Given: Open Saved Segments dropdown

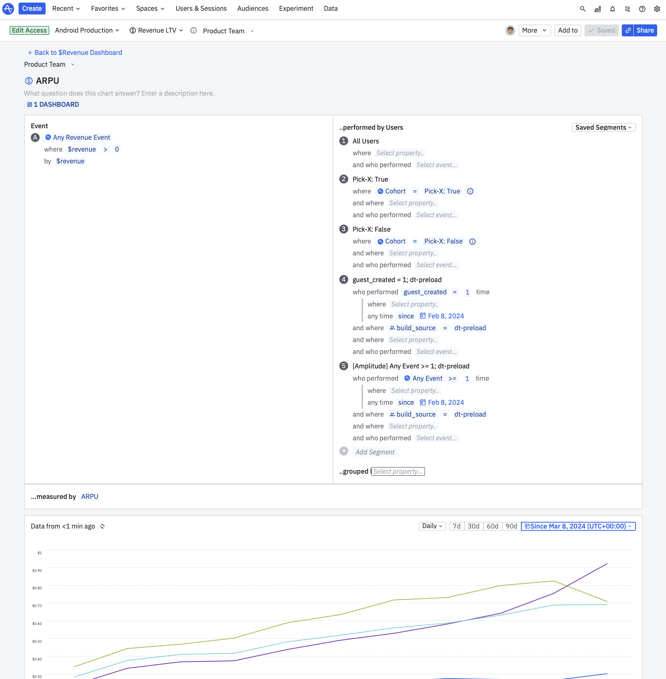Looking at the screenshot, I should (604, 127).
